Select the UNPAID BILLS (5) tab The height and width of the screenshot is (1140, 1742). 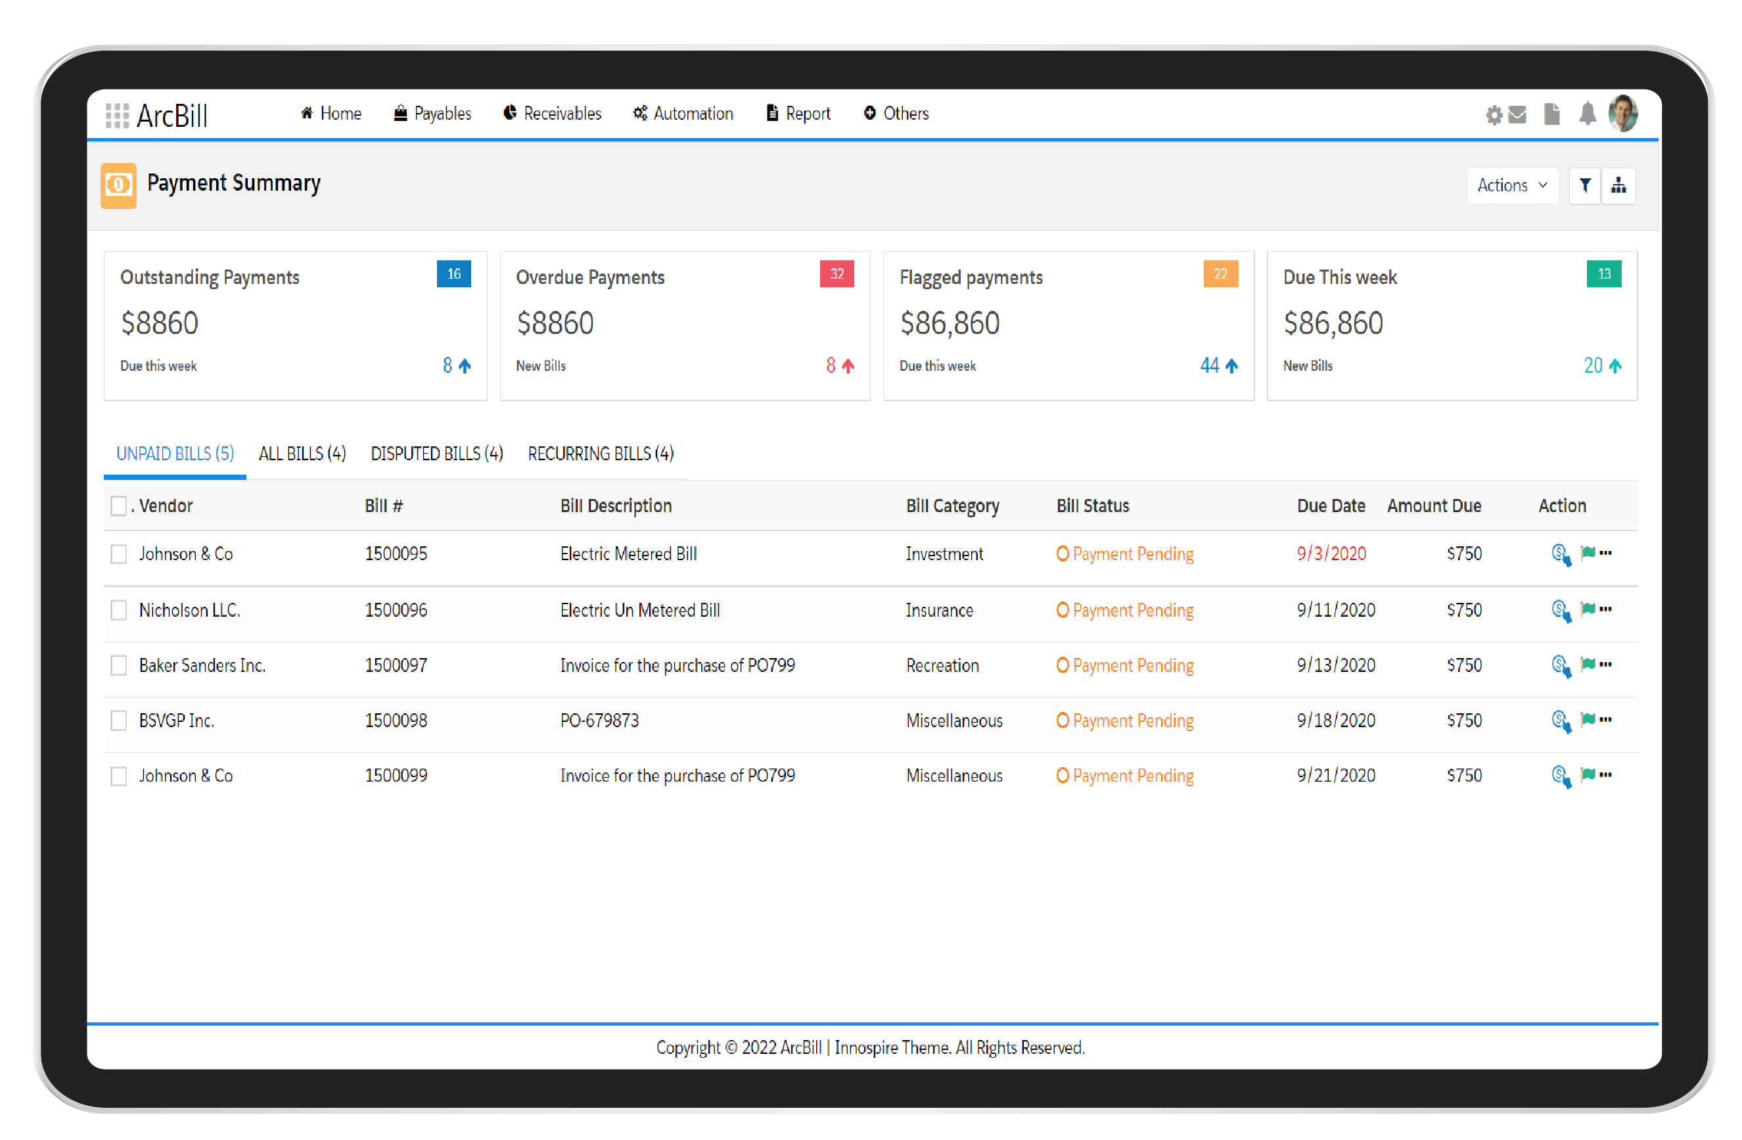coord(175,454)
